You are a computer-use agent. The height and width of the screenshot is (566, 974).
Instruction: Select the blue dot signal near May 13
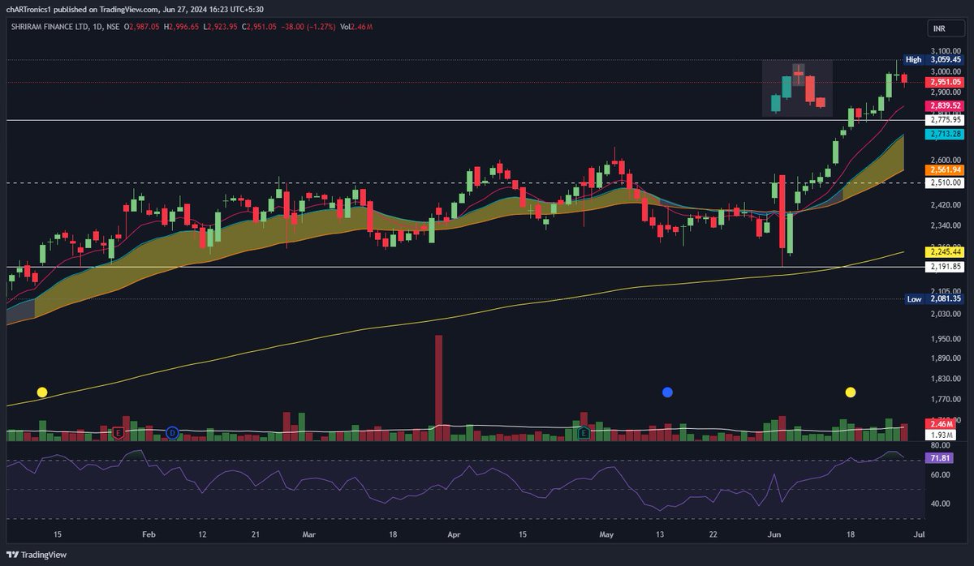668,392
